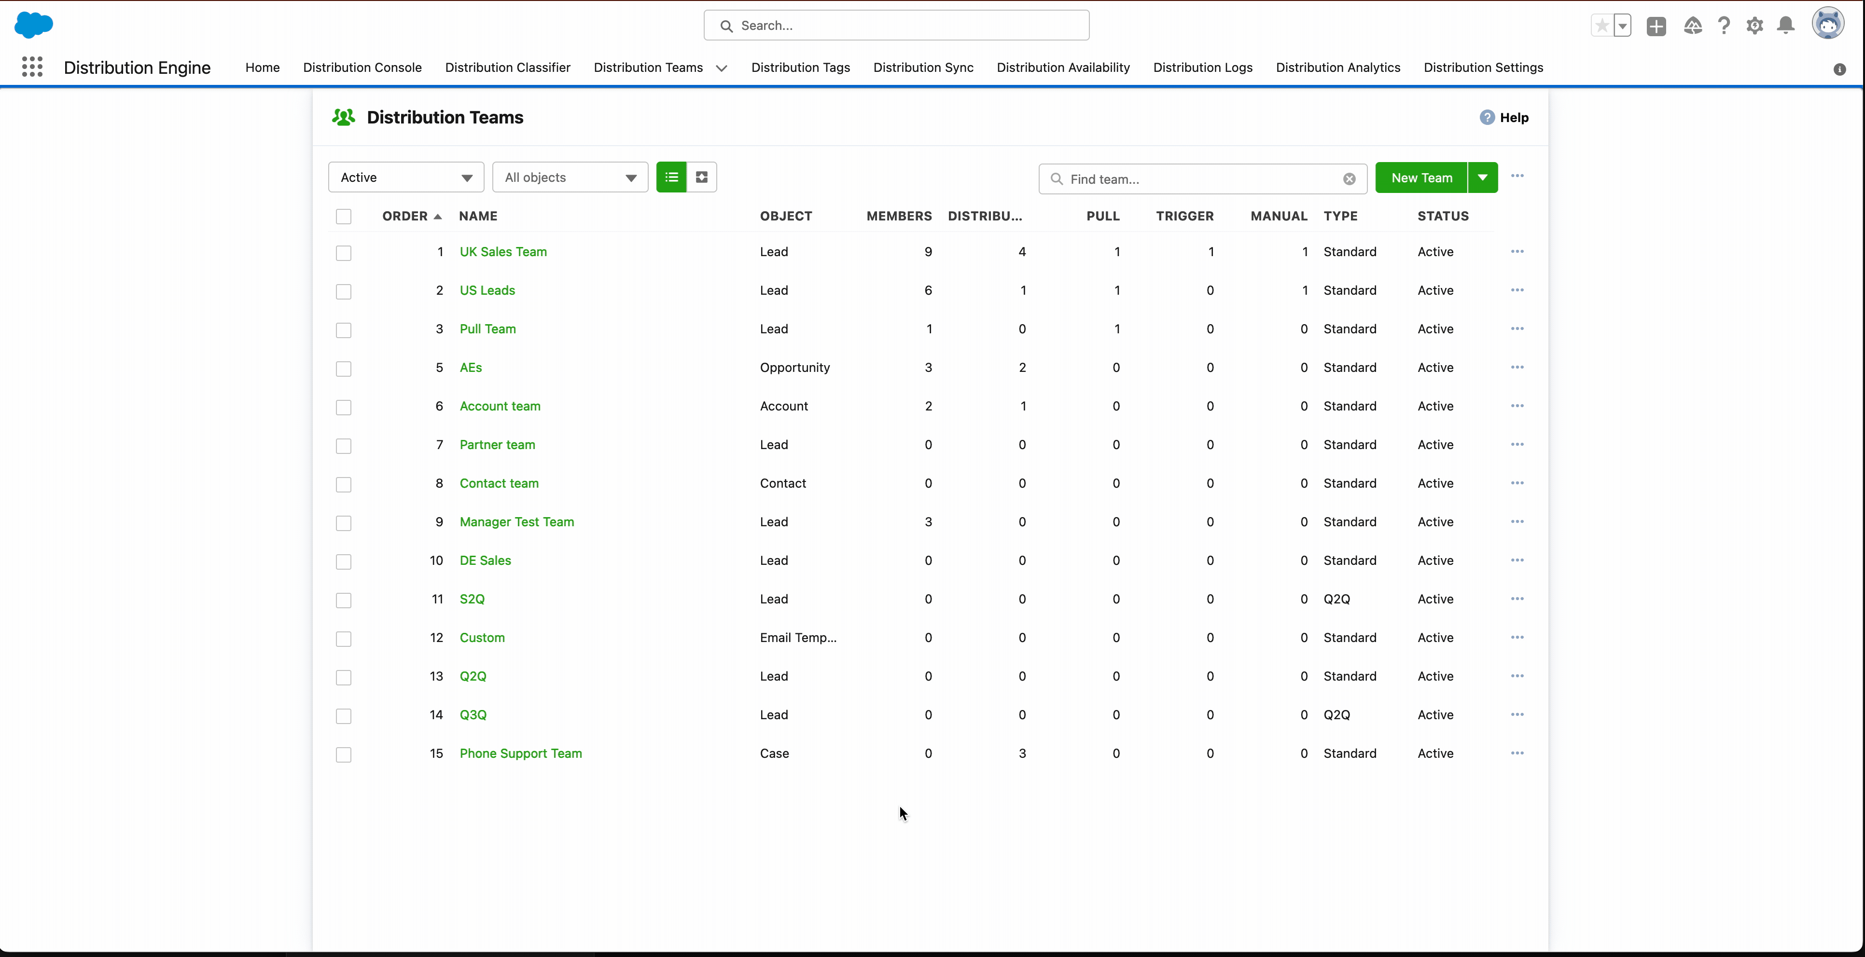Check the Account team row checkbox
This screenshot has width=1865, height=957.
[x=344, y=407]
